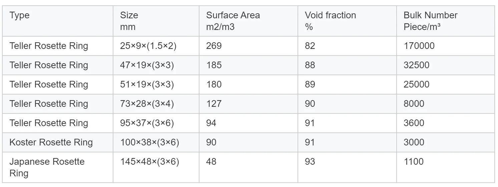This screenshot has height=187, width=498.
Task: Click the Bulk Number Piece/m³ header
Action: [430, 21]
